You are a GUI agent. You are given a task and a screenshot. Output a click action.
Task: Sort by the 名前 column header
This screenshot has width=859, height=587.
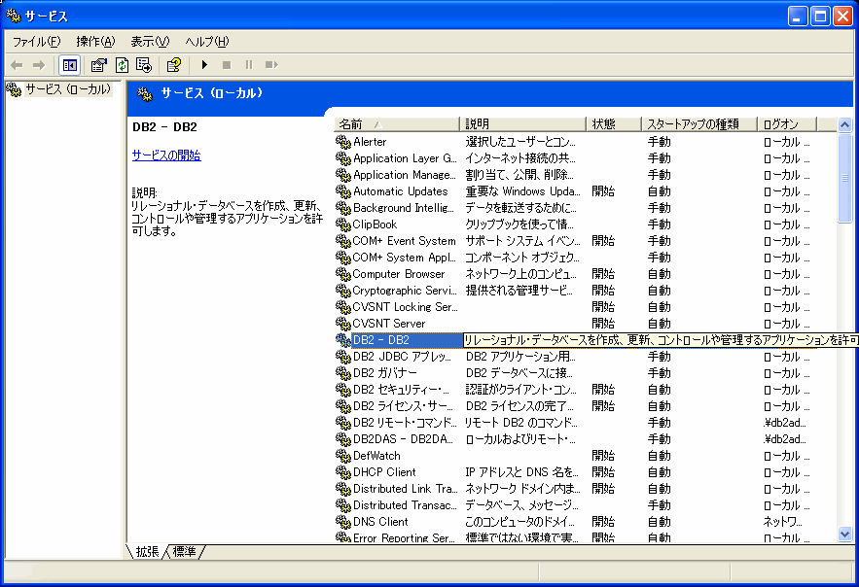396,124
